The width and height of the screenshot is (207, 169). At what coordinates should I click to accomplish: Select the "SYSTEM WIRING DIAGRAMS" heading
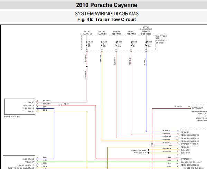[106, 13]
